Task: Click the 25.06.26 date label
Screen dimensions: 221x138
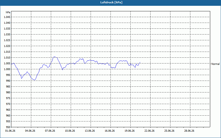Action: coord(169,131)
